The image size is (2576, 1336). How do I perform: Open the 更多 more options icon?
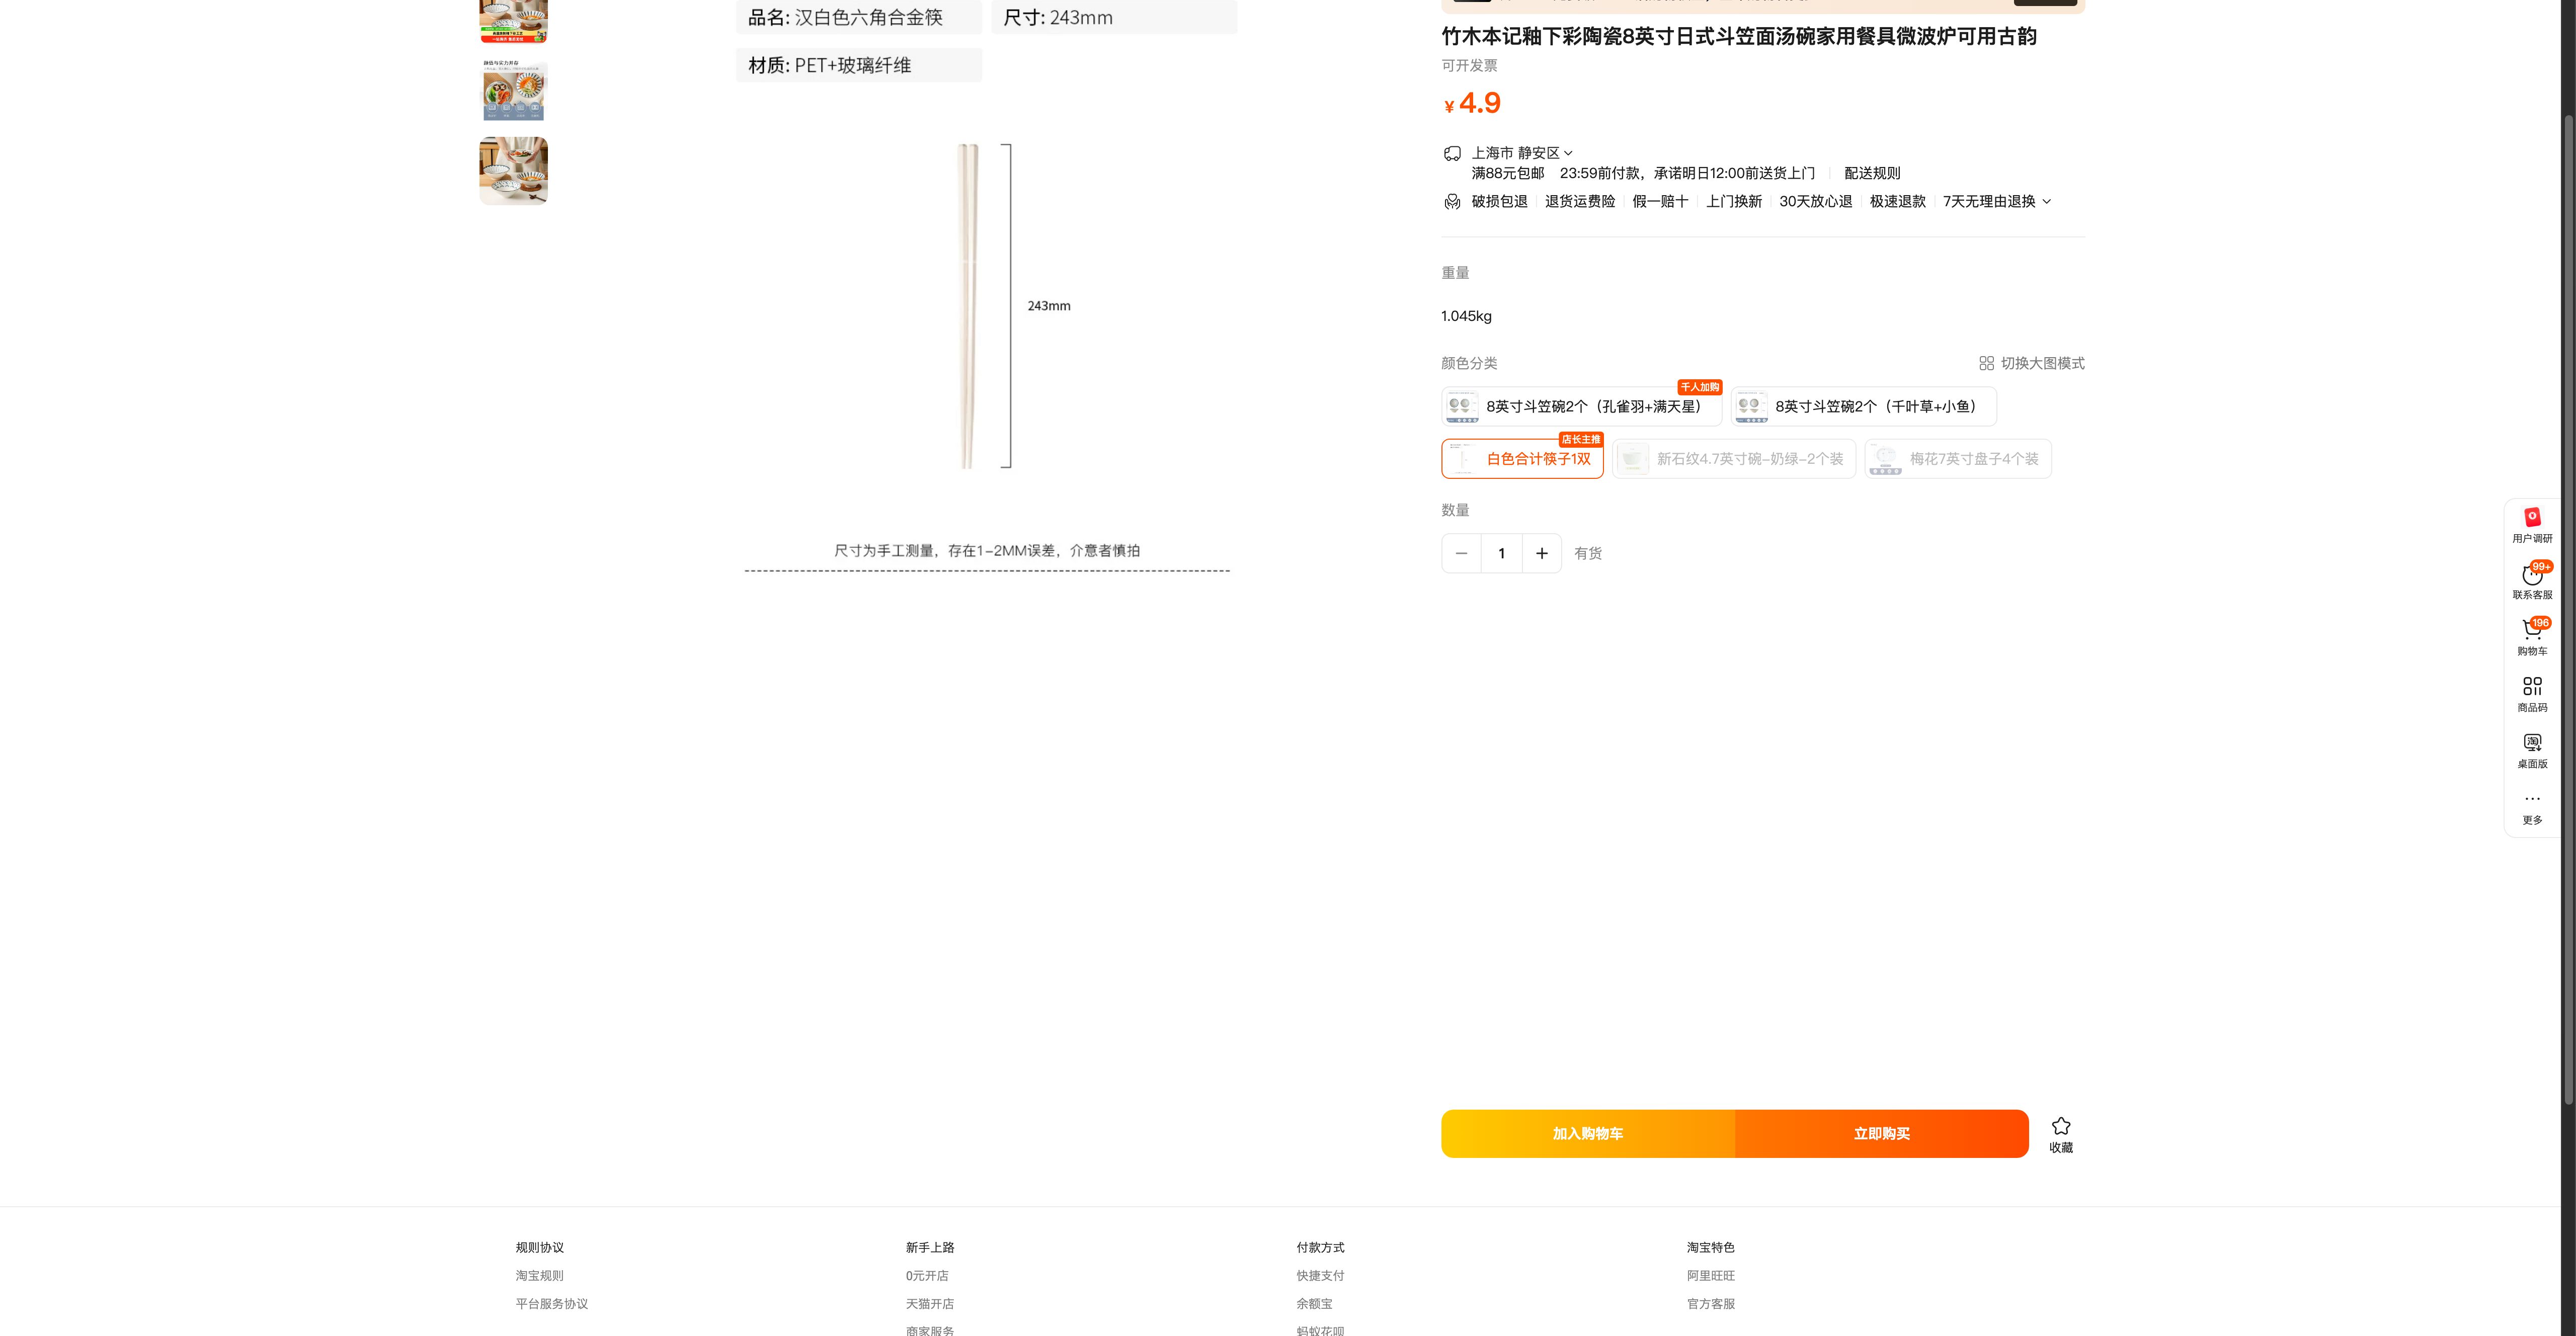pos(2532,798)
